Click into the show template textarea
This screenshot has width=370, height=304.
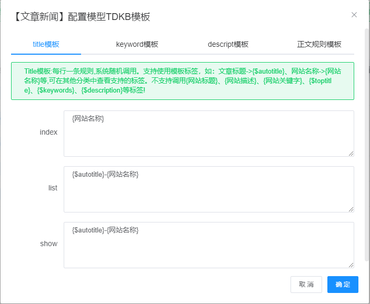coord(208,245)
